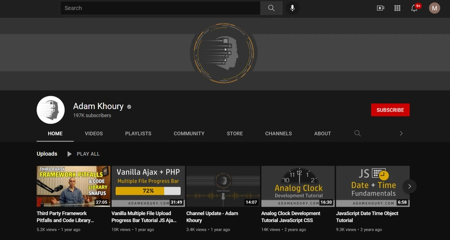Switch to the Videos tab
The height and width of the screenshot is (240, 450).
coord(93,134)
